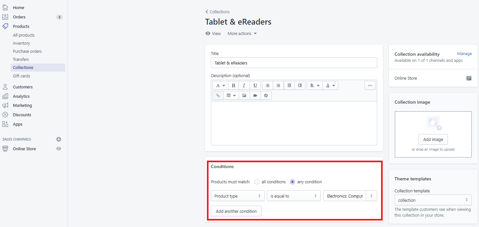Open Online Store sales channel
The width and height of the screenshot is (479, 227).
[24, 149]
